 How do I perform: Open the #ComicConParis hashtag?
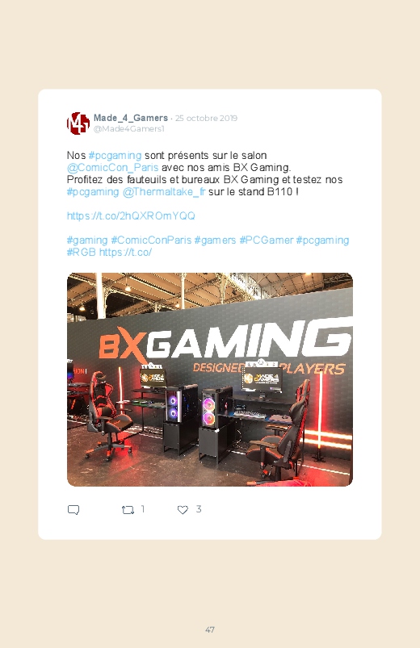pos(152,240)
